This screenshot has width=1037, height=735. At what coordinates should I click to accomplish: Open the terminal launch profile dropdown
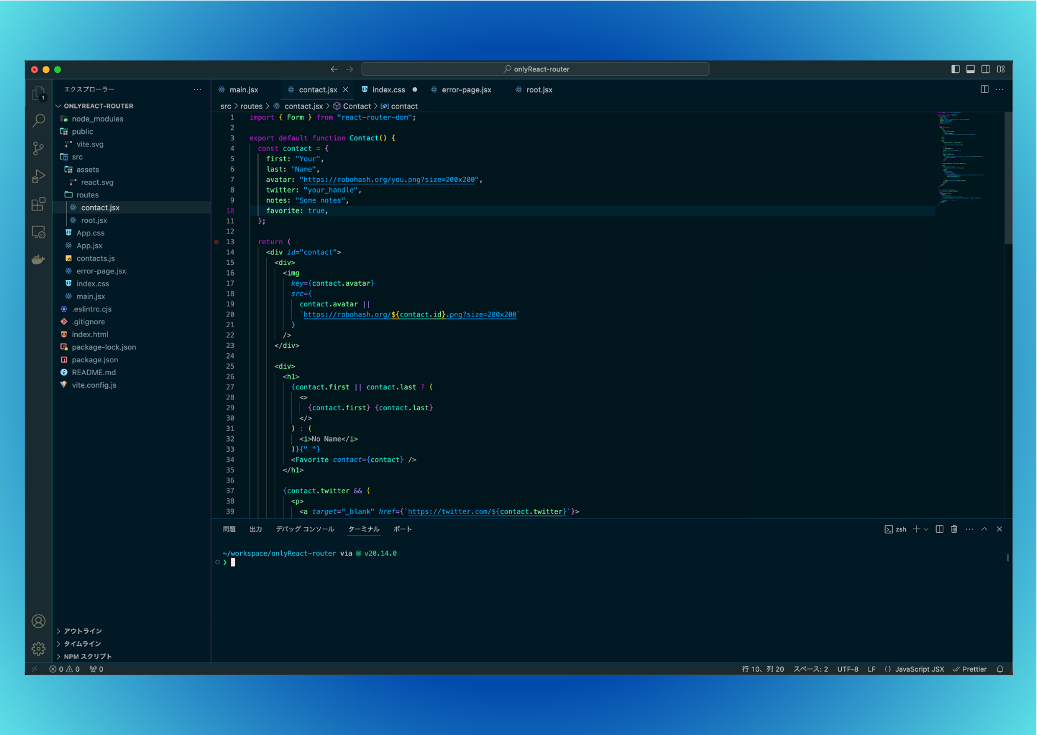tap(926, 529)
